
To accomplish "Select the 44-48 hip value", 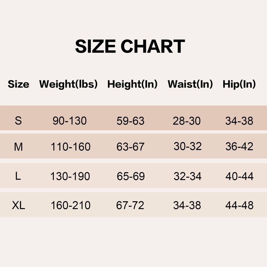I will [x=239, y=205].
